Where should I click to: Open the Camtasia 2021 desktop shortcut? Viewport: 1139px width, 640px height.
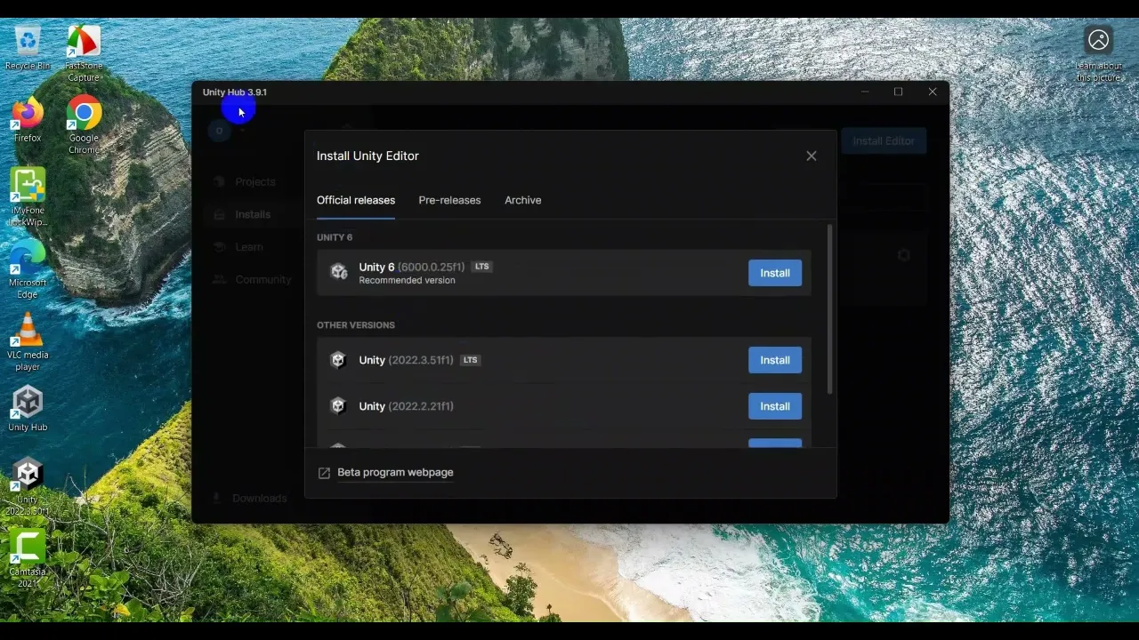tap(28, 558)
